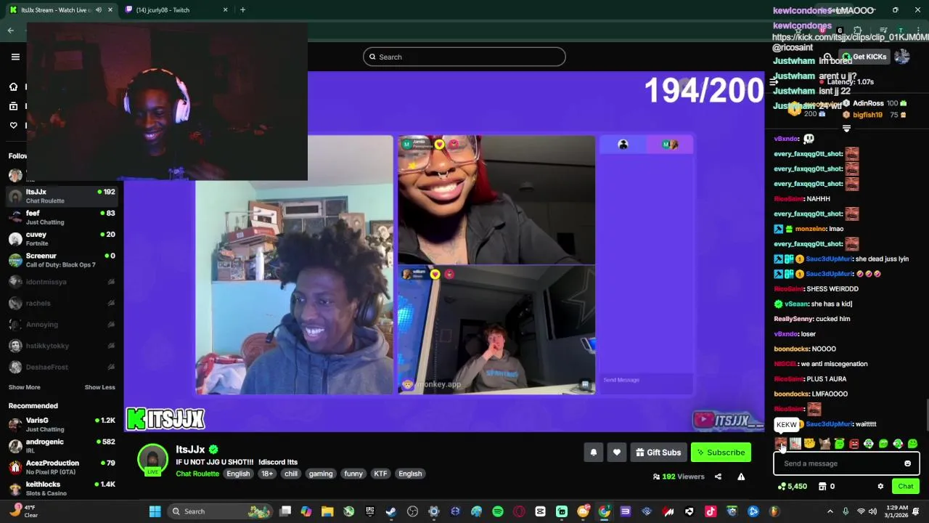Image resolution: width=929 pixels, height=523 pixels.
Task: Toggle stream notifications bell
Action: coord(594,453)
